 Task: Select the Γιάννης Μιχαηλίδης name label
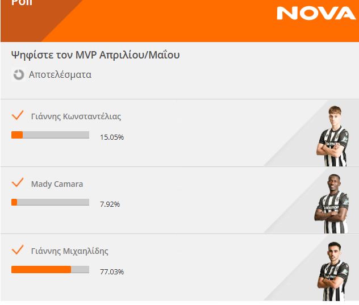70,251
